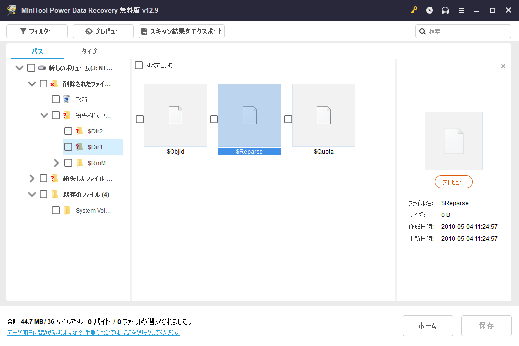Open the bootable media disc icon
This screenshot has height=346, width=519.
(430, 10)
